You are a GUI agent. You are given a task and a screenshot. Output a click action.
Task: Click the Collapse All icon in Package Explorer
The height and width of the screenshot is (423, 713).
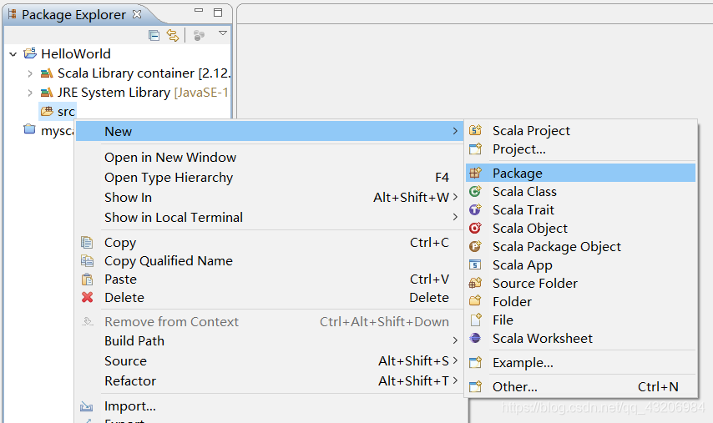point(154,35)
